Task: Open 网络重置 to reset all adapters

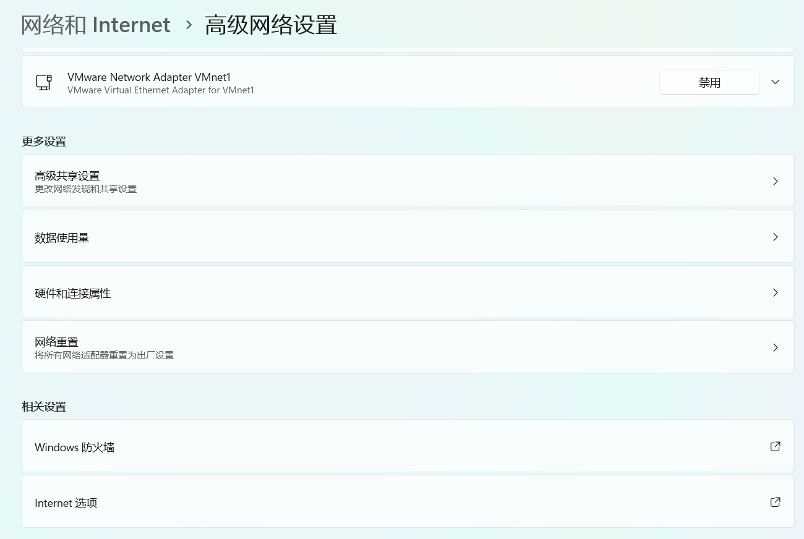Action: click(408, 347)
